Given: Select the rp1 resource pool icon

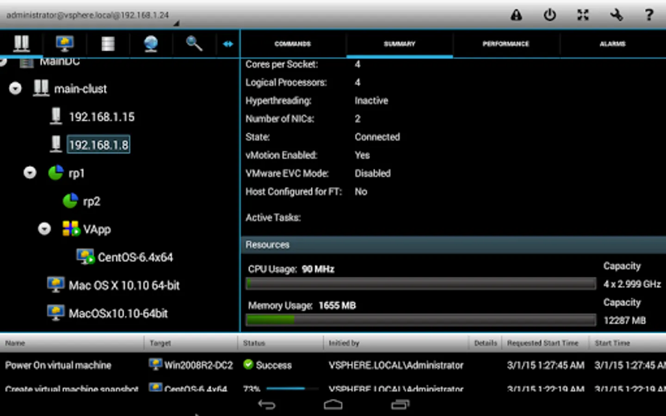Looking at the screenshot, I should point(55,173).
